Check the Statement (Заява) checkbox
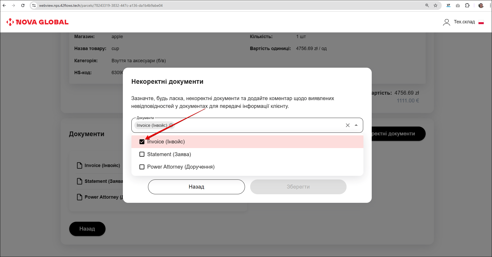Image resolution: width=492 pixels, height=257 pixels. pos(142,154)
